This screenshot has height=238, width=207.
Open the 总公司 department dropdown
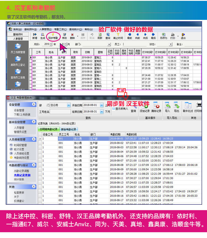point(69,105)
